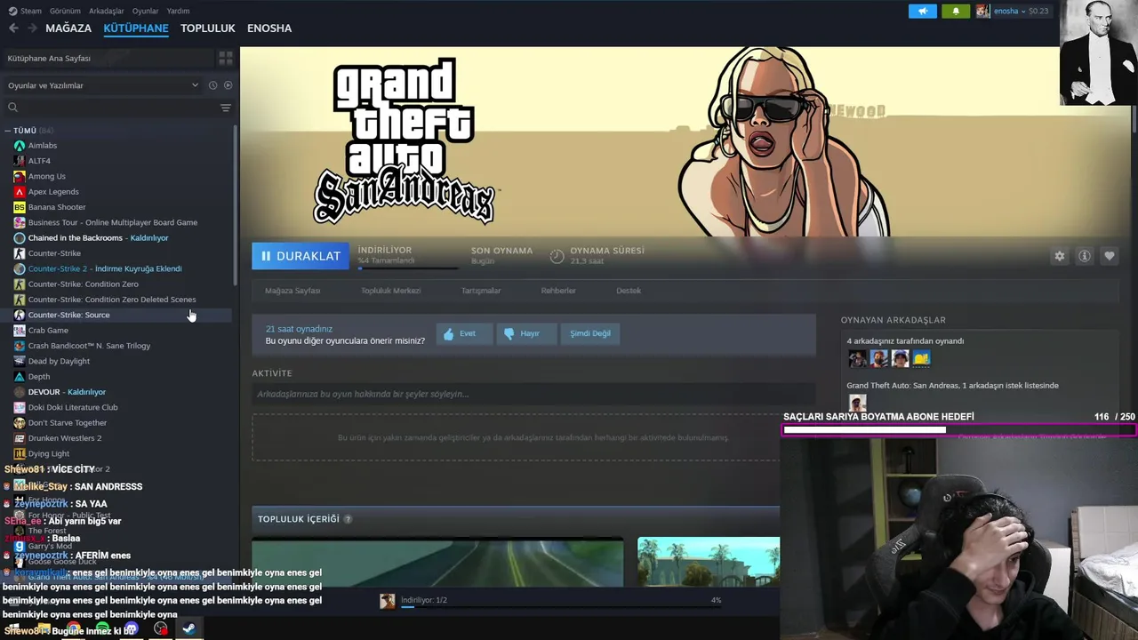The width and height of the screenshot is (1138, 640).
Task: Select Crab Game icon
Action: click(x=20, y=331)
